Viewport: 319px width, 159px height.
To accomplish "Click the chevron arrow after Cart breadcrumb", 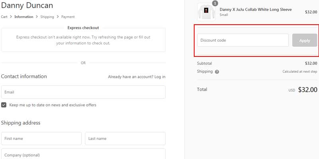I will tap(12, 17).
